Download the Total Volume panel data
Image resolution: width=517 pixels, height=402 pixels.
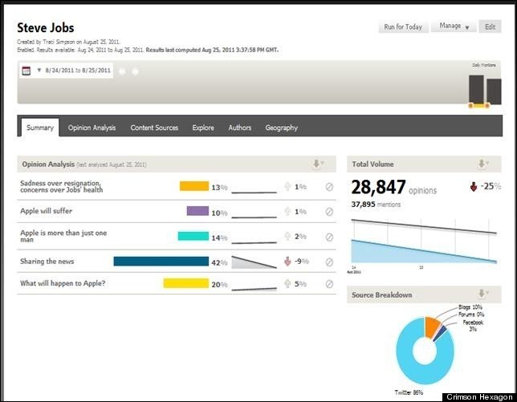click(483, 164)
